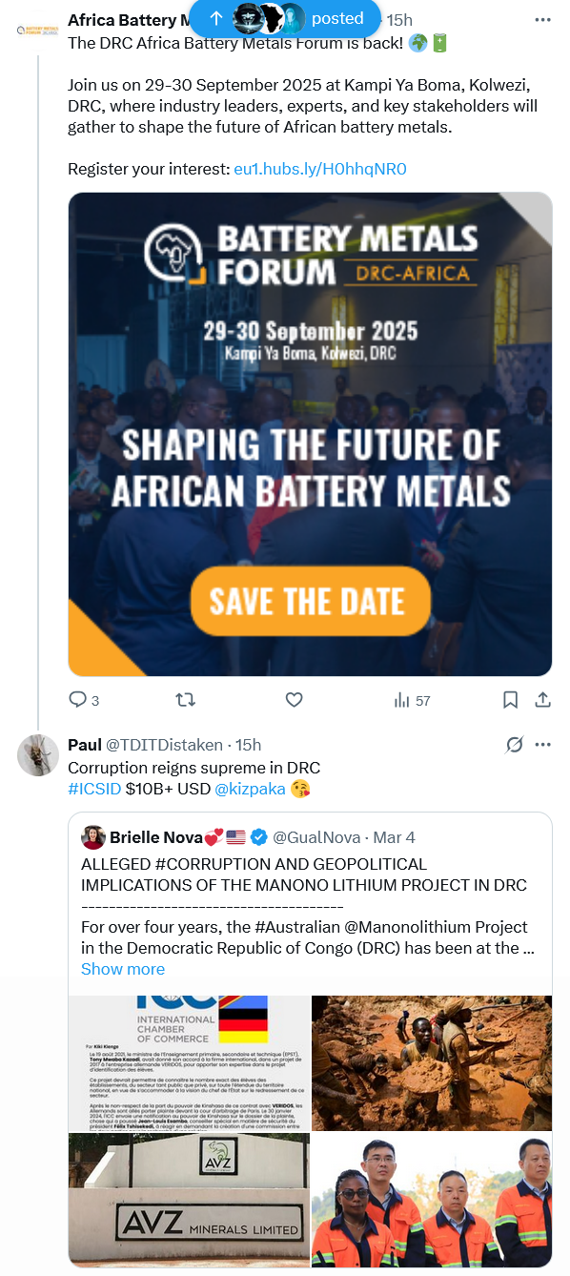Open Paul's profile avatar

point(38,755)
